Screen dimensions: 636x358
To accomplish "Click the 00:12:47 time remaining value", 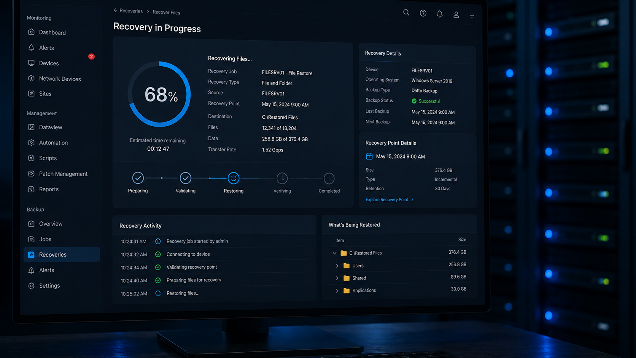I will click(x=158, y=149).
